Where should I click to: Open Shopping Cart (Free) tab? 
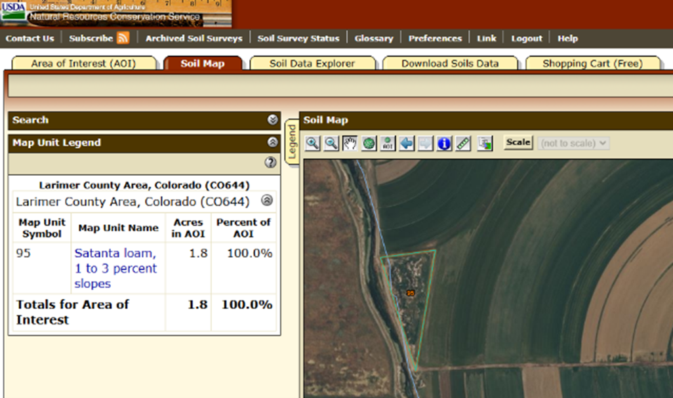tap(592, 64)
